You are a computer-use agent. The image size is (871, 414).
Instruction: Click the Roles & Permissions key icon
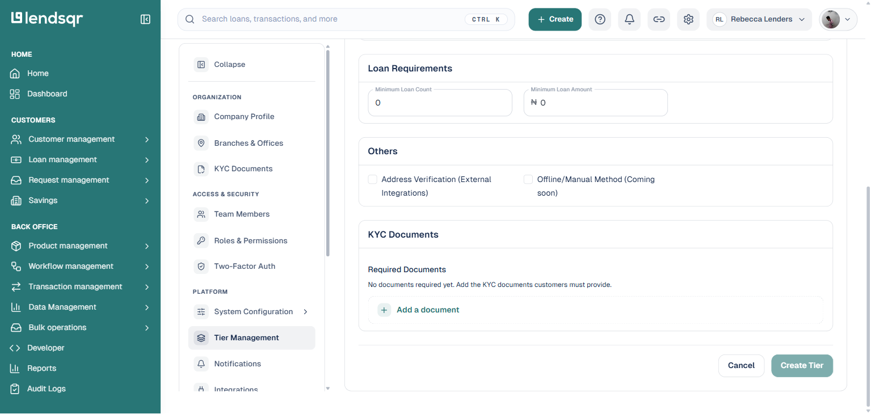click(201, 240)
